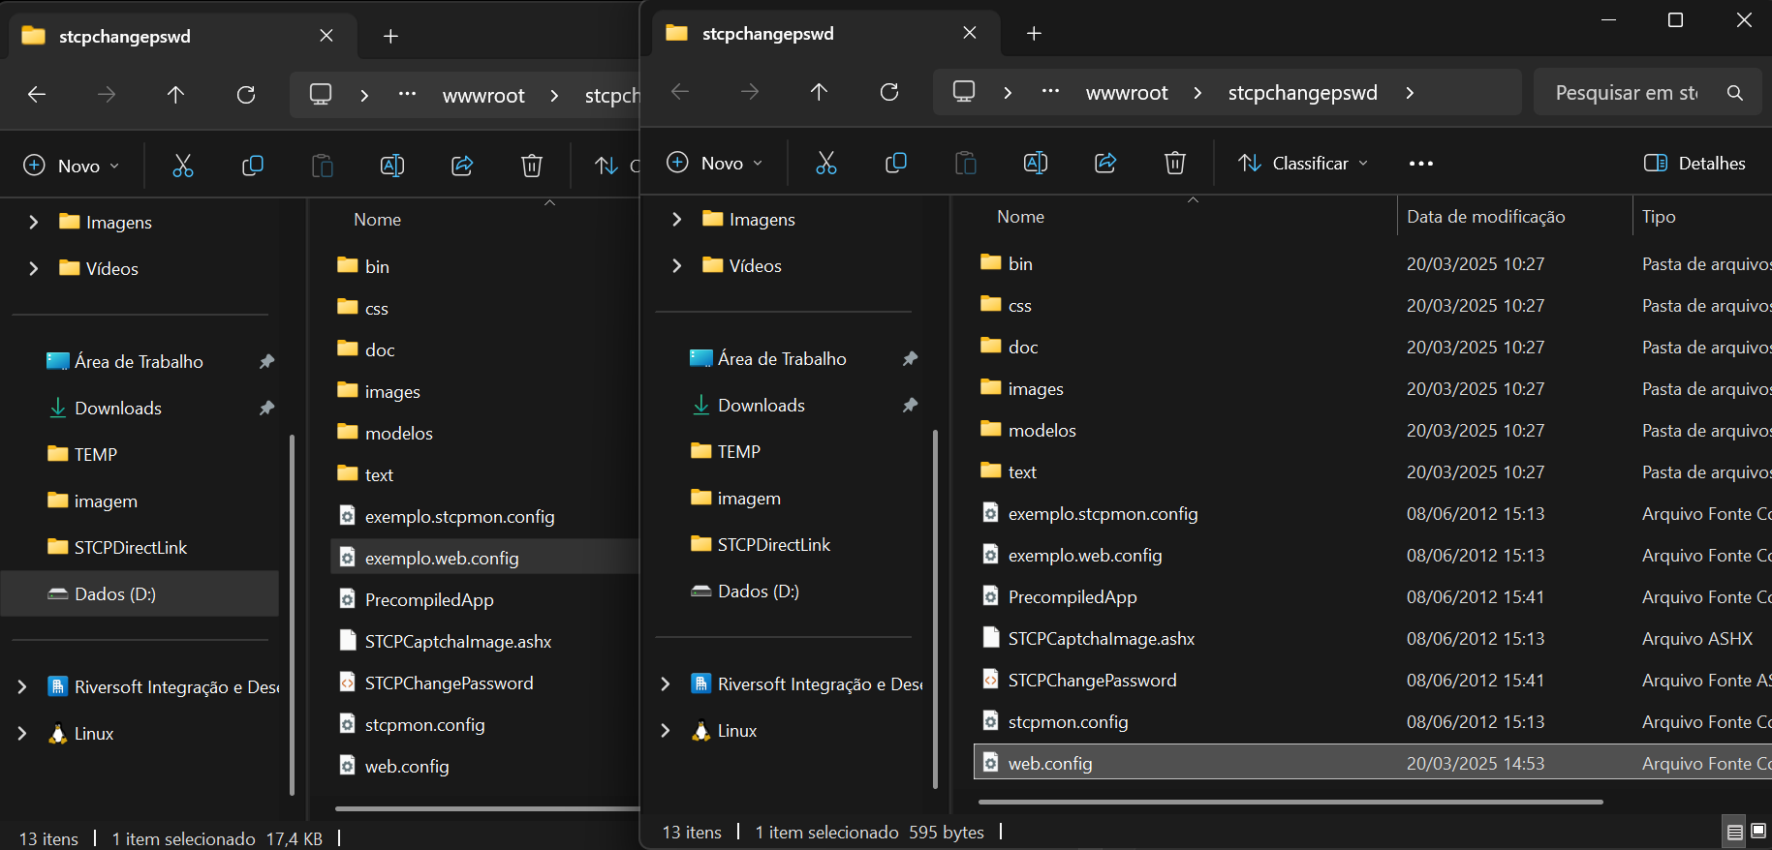Sort by Tipo column header
Image resolution: width=1772 pixels, height=850 pixels.
coord(1702,217)
